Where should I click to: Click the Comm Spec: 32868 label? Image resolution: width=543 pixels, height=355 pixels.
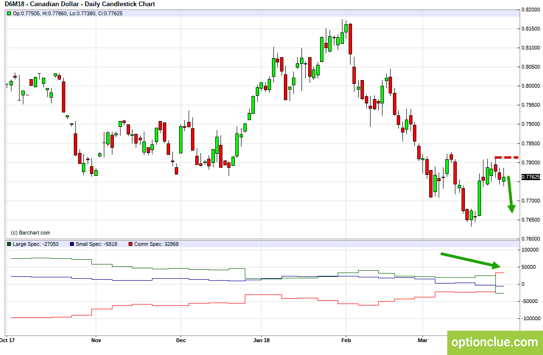click(157, 244)
